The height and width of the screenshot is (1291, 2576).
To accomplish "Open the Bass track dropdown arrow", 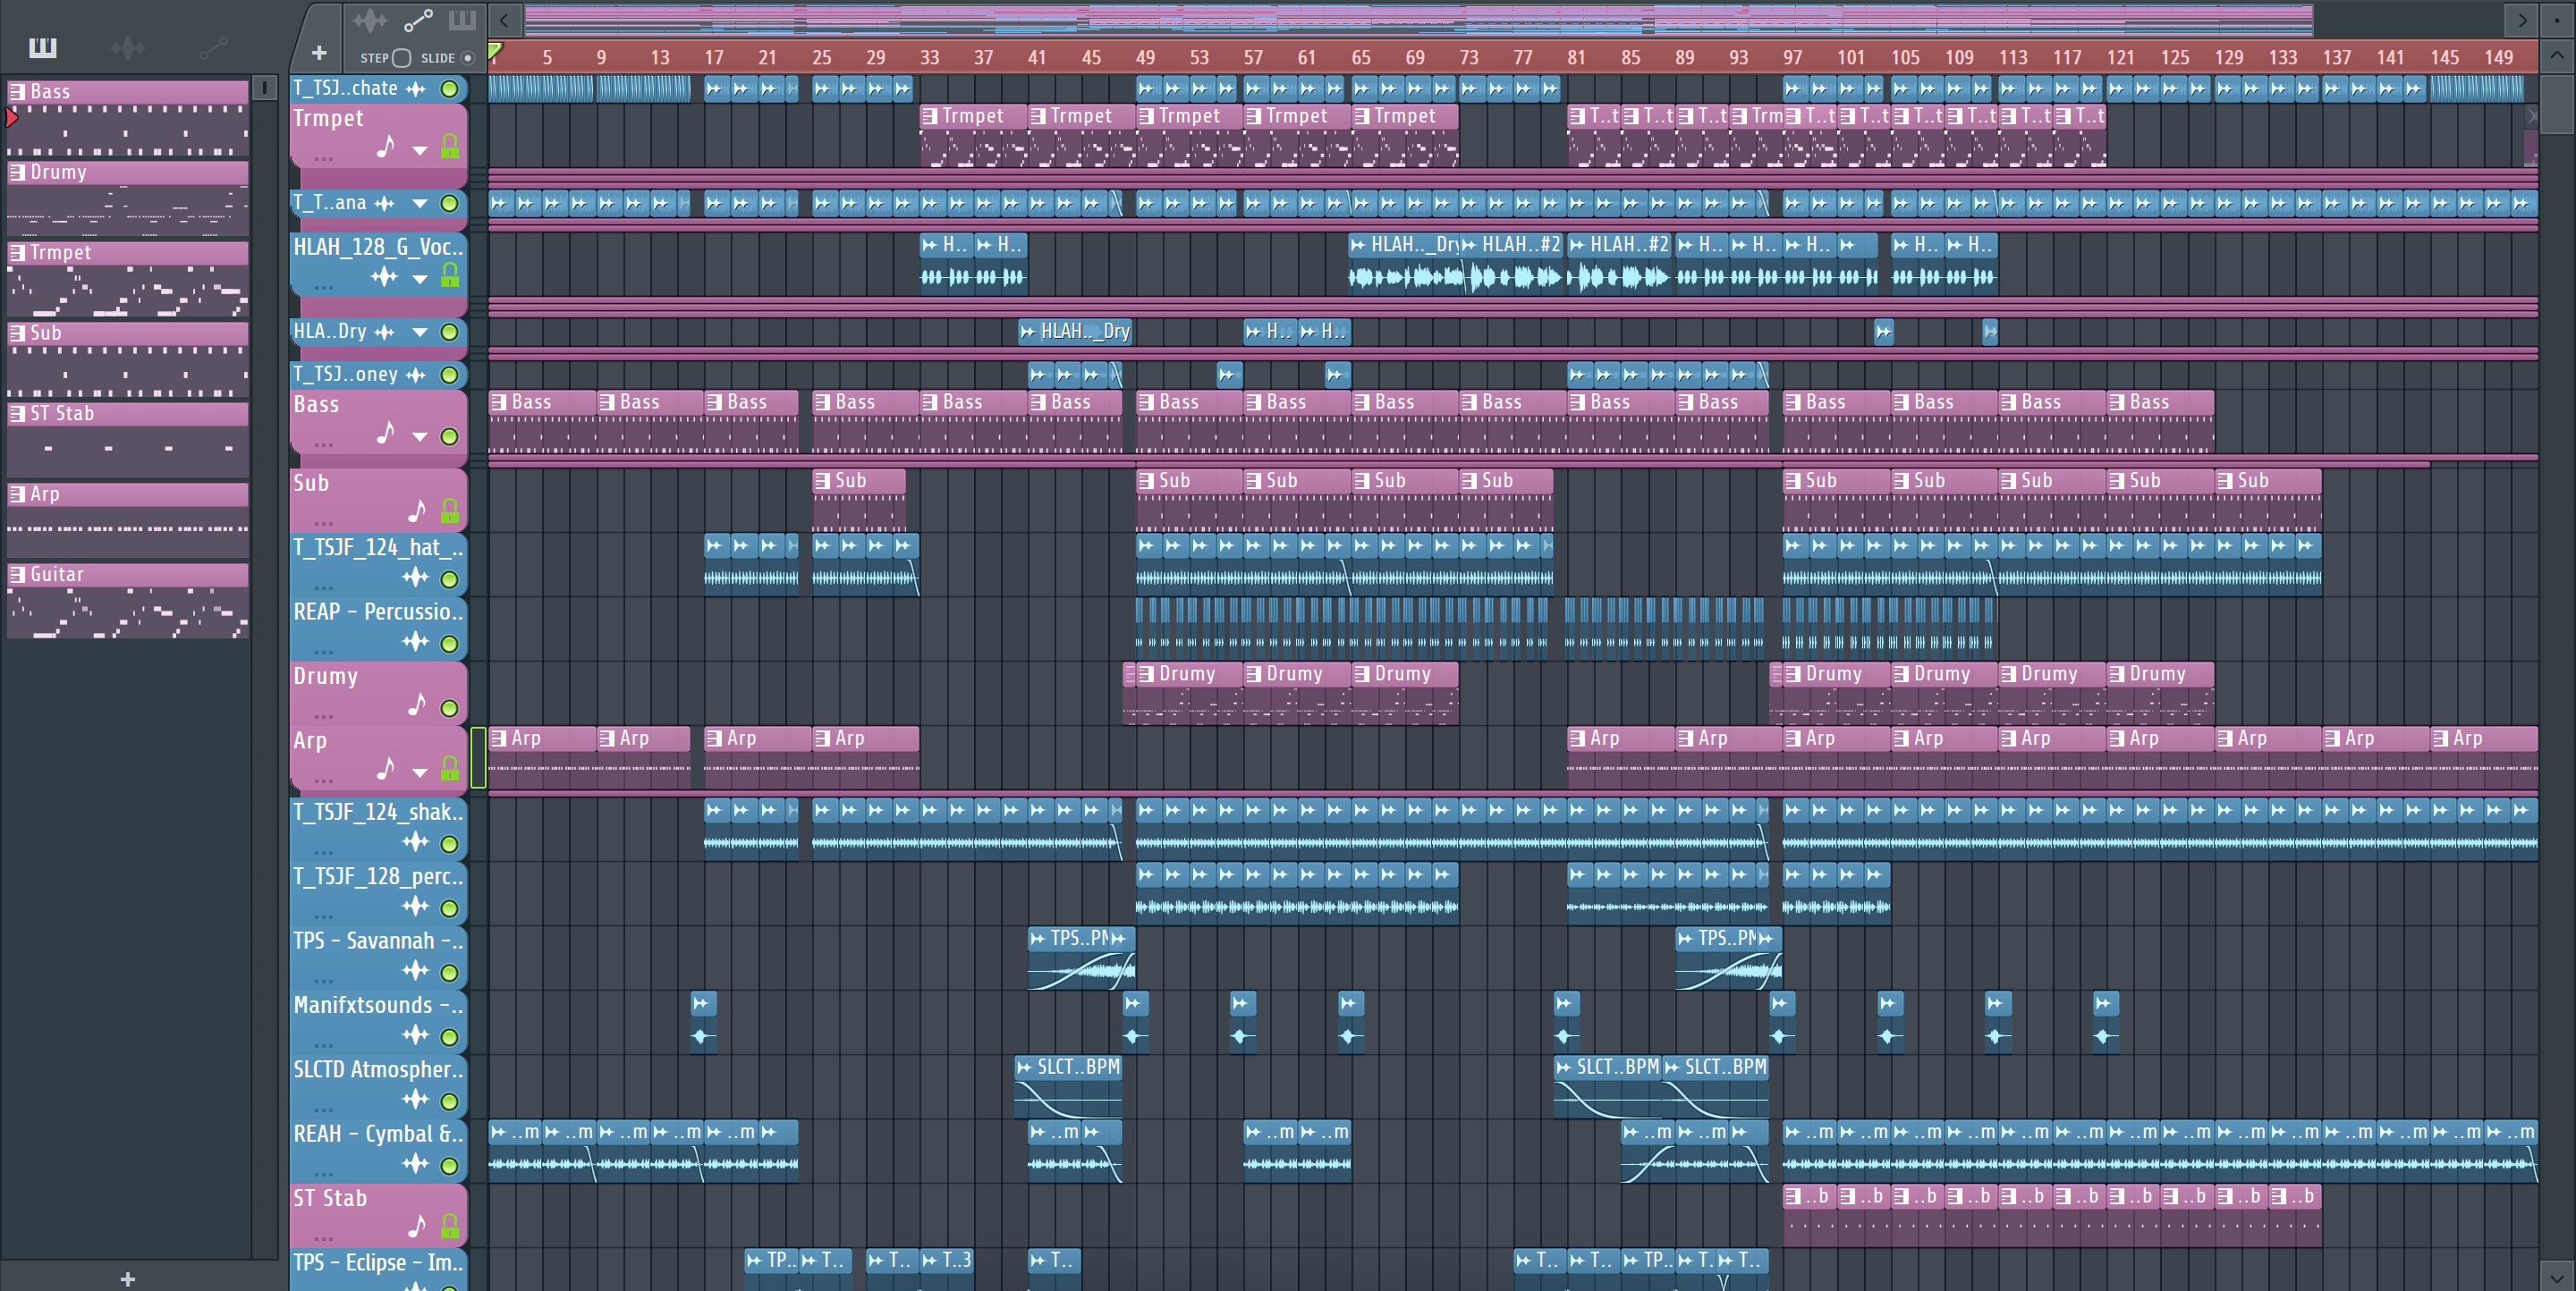I will (420, 436).
